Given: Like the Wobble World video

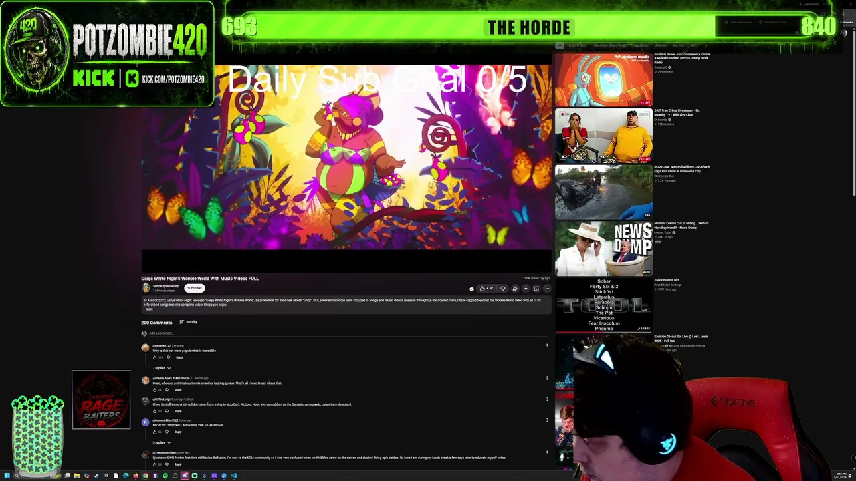Looking at the screenshot, I should tap(486, 289).
